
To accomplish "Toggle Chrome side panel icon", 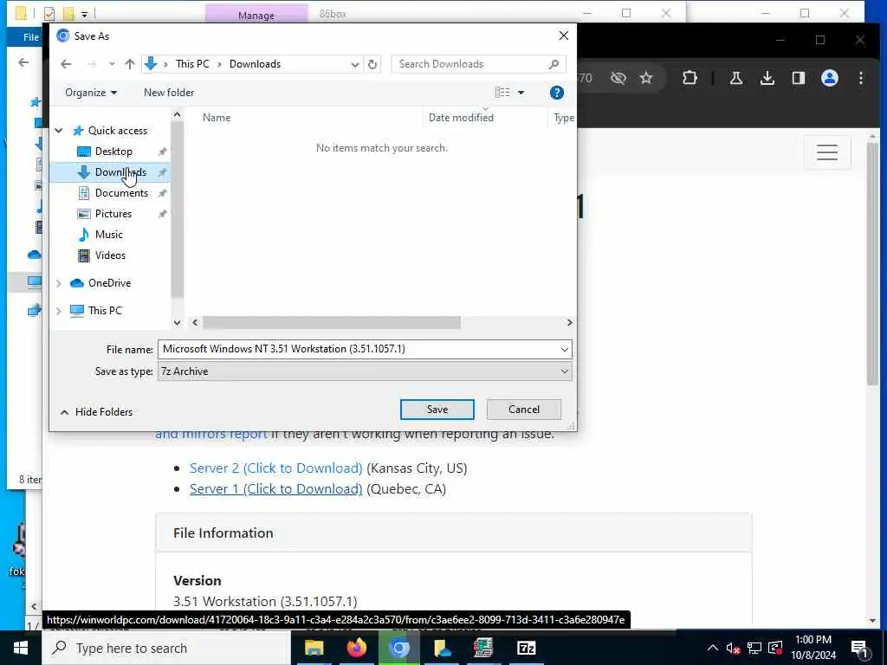I will coord(798,78).
